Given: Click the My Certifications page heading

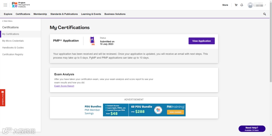Looking at the screenshot, I should tap(70, 28).
